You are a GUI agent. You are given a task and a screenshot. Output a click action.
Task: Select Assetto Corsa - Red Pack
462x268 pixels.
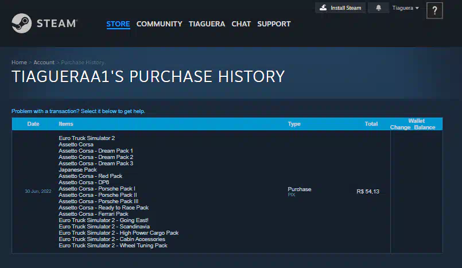click(91, 176)
